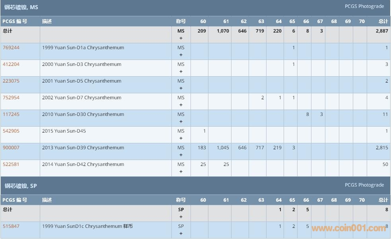Open the 522581 coin link
This screenshot has height=239, width=391.
point(11,164)
